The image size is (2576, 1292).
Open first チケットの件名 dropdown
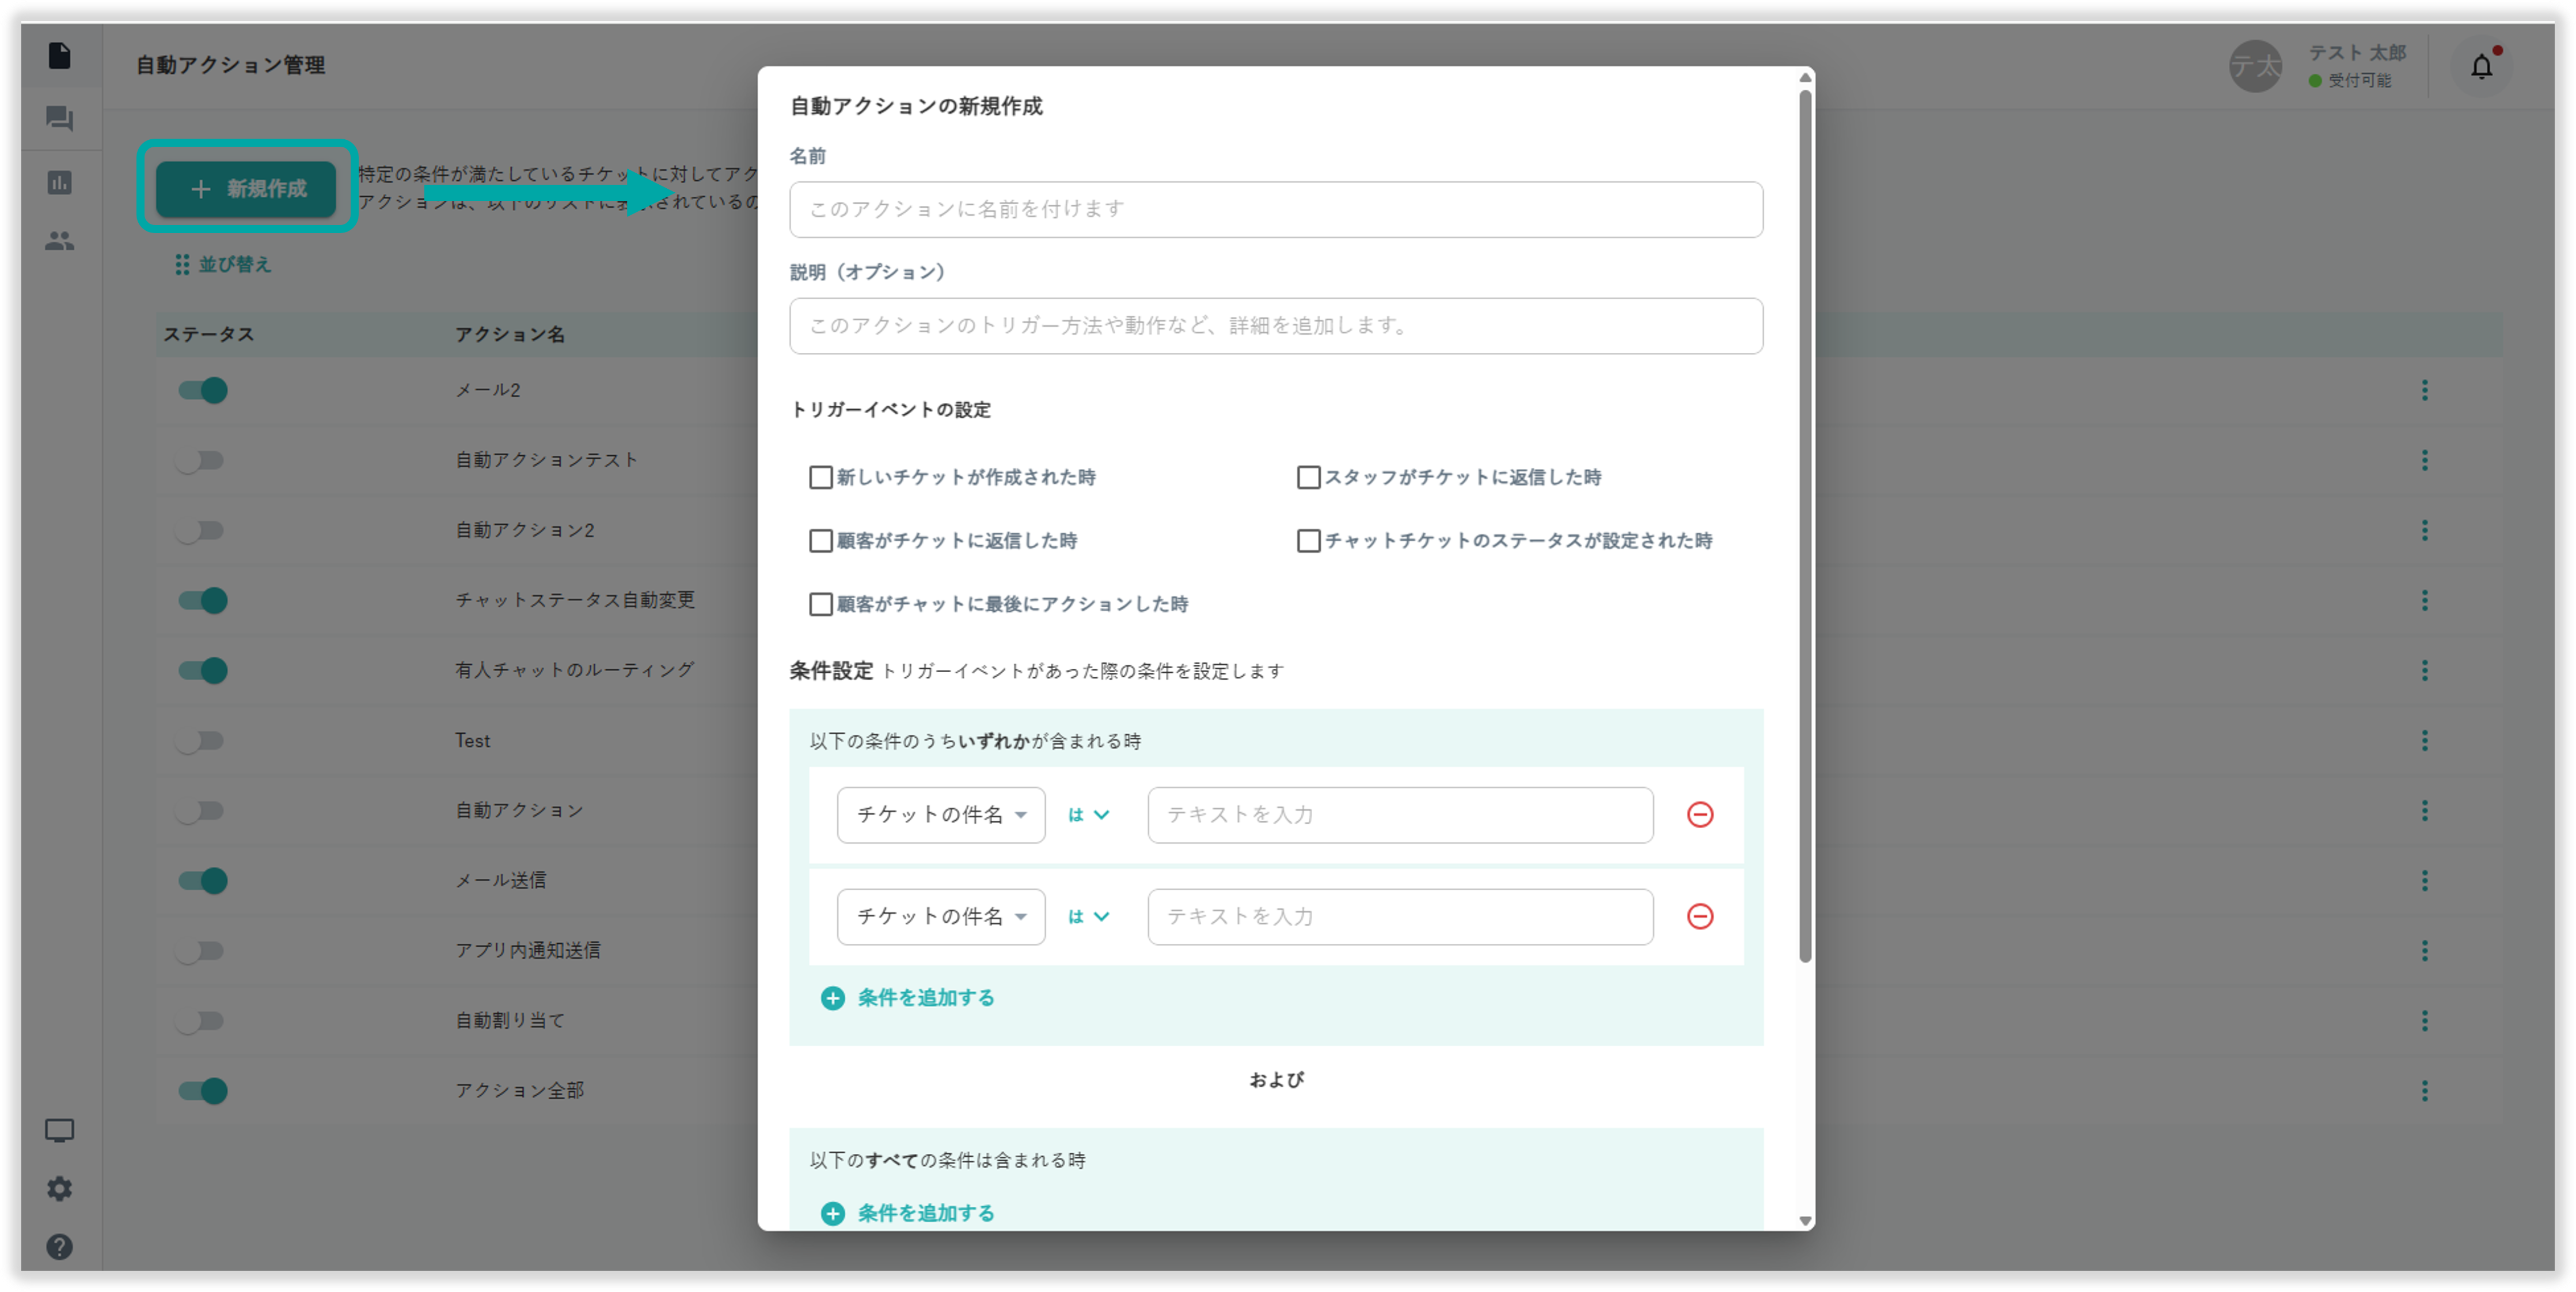pyautogui.click(x=940, y=814)
